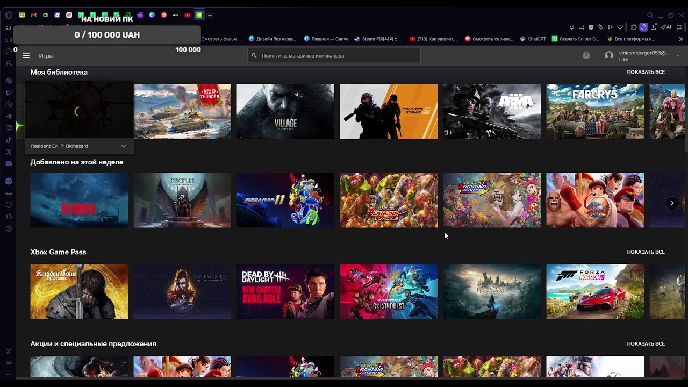Open the Mega Man 11 game tile
The width and height of the screenshot is (688, 387).
(x=285, y=200)
